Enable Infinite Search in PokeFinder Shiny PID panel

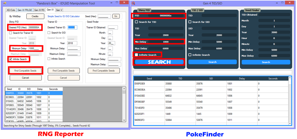pyautogui.click(x=136, y=55)
